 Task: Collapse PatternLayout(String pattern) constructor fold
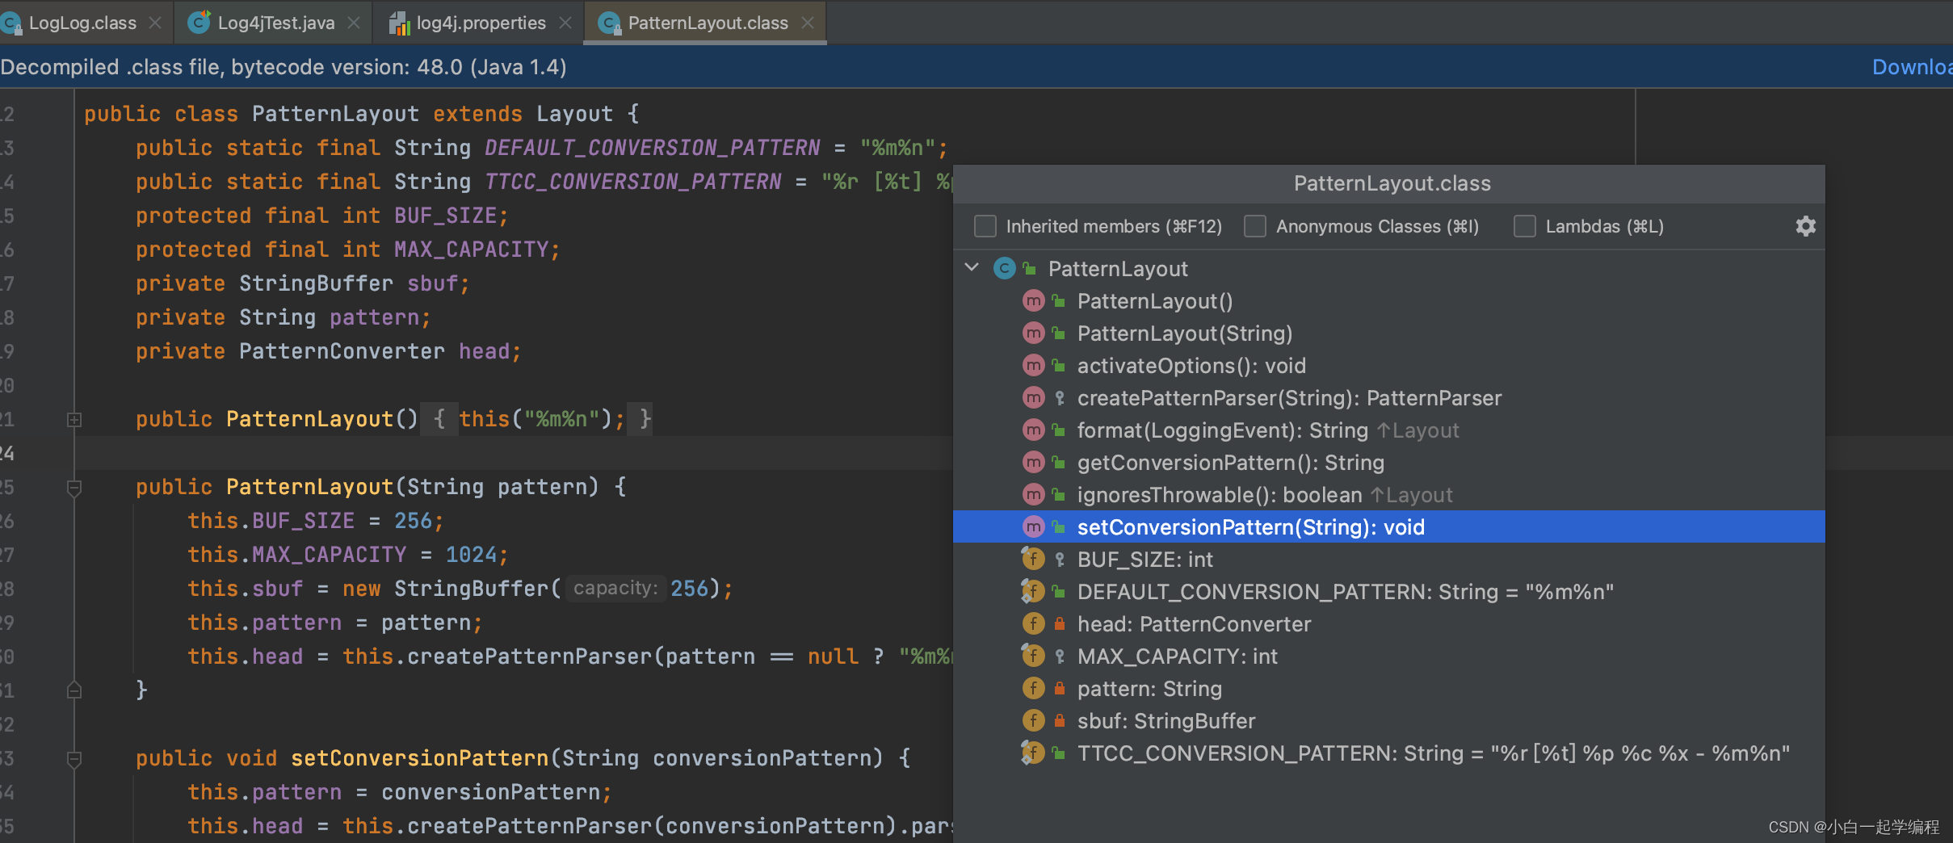coord(74,487)
